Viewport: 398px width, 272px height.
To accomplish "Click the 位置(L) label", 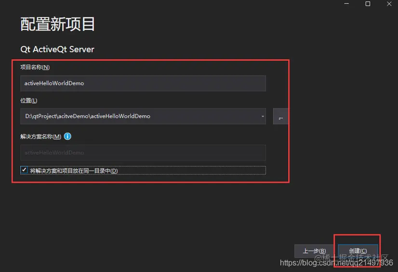I will [x=29, y=101].
